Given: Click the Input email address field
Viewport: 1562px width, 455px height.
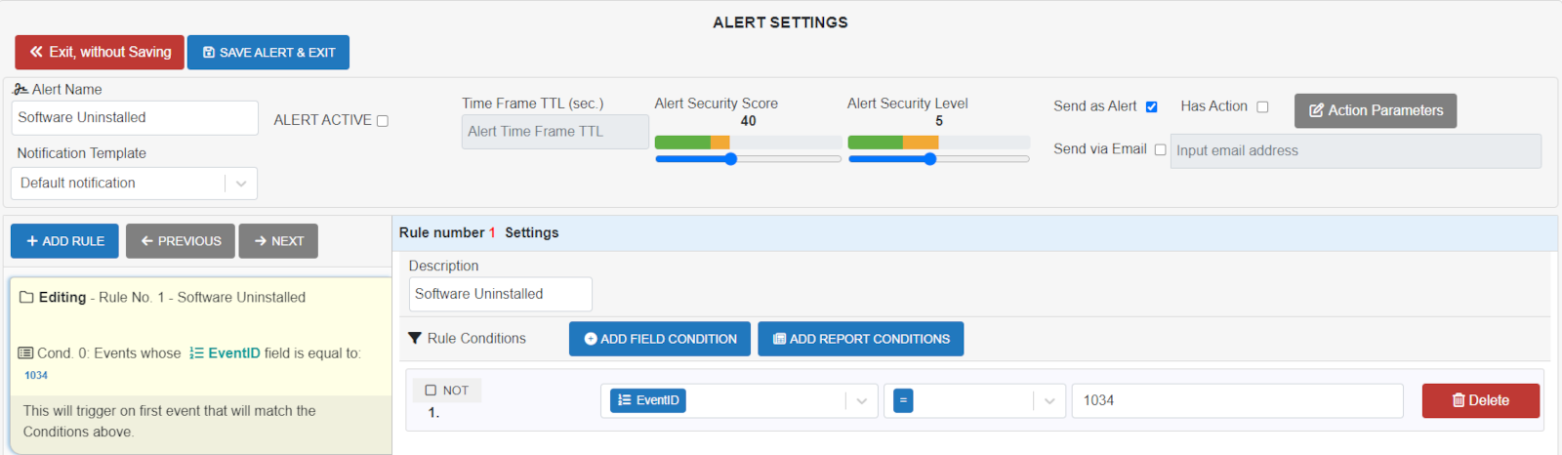Looking at the screenshot, I should click(1356, 151).
